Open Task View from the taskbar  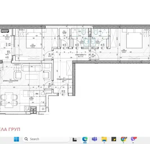tap(75, 139)
